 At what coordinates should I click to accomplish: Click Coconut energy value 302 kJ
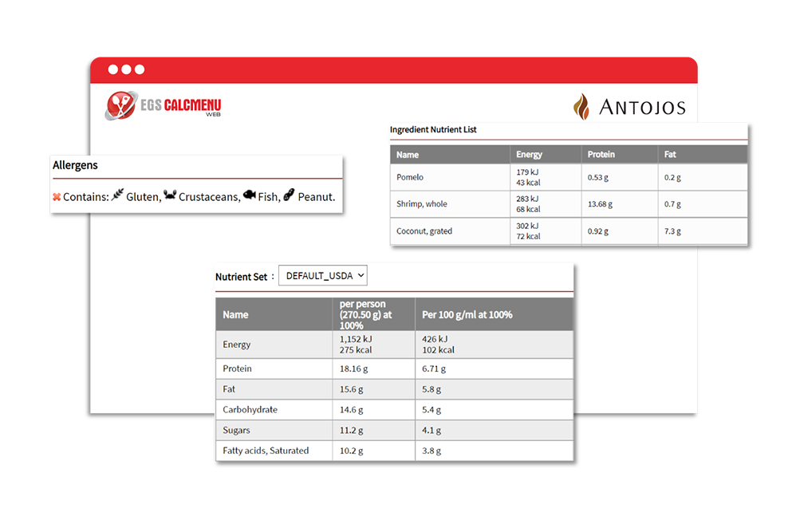[527, 226]
